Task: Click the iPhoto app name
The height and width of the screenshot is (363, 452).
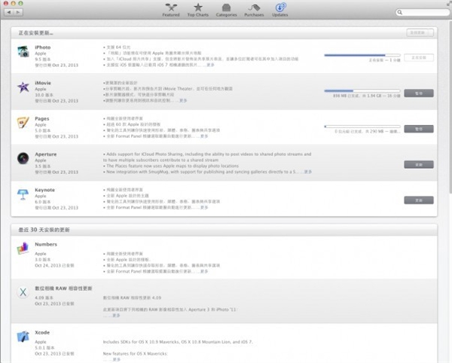Action: click(x=43, y=47)
